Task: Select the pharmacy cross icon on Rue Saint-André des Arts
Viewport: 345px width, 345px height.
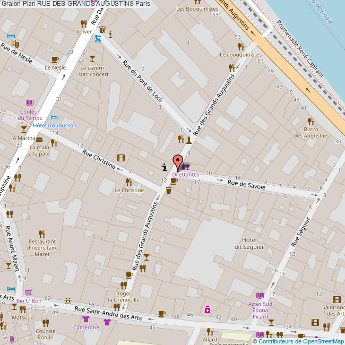Action: click(x=208, y=309)
